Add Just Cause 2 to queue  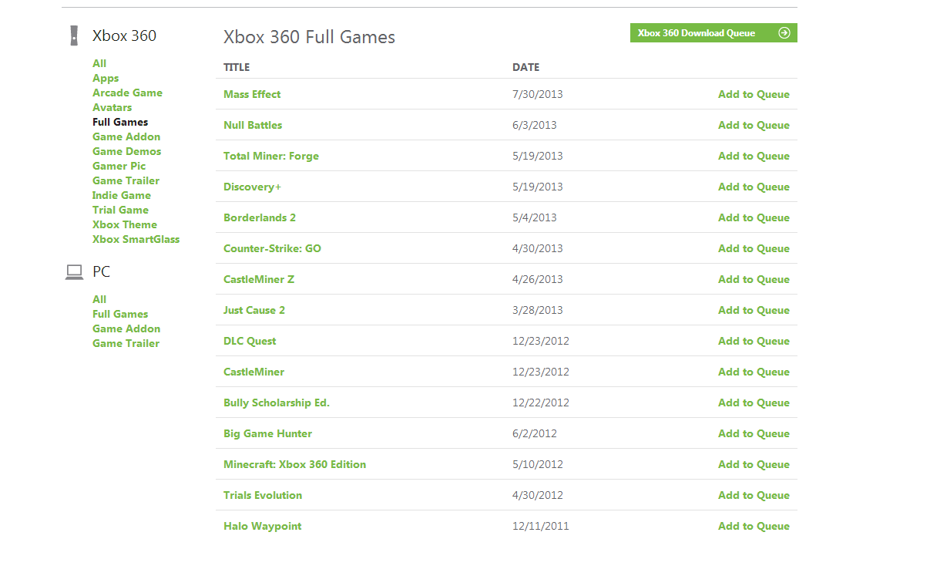754,310
